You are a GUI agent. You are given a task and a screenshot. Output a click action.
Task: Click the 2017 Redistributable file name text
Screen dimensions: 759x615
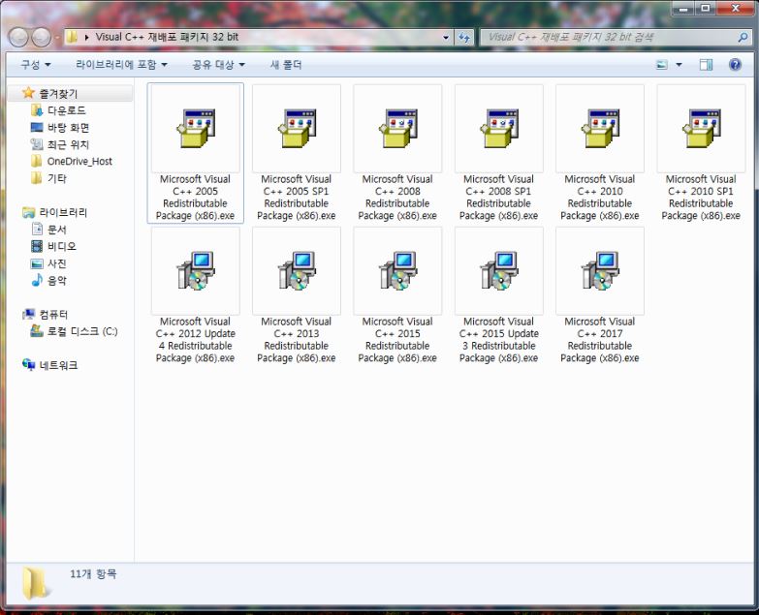(600, 340)
